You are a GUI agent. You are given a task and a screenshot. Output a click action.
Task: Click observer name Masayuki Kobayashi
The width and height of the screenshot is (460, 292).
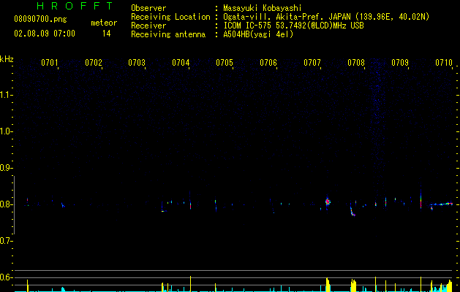pyautogui.click(x=263, y=8)
